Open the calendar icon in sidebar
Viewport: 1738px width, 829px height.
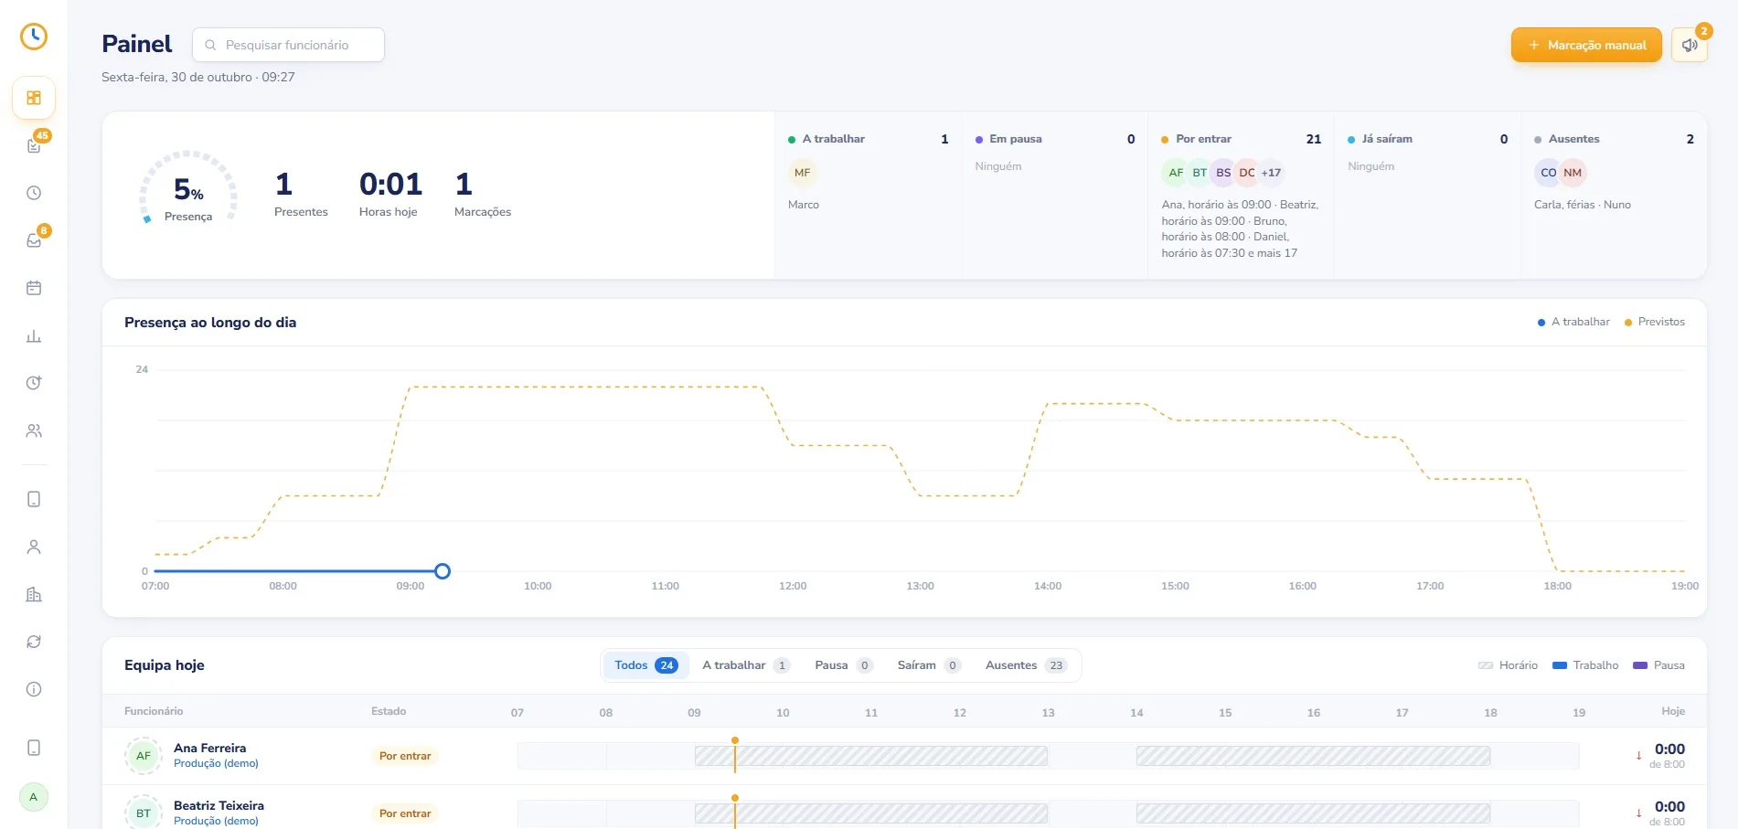[34, 288]
